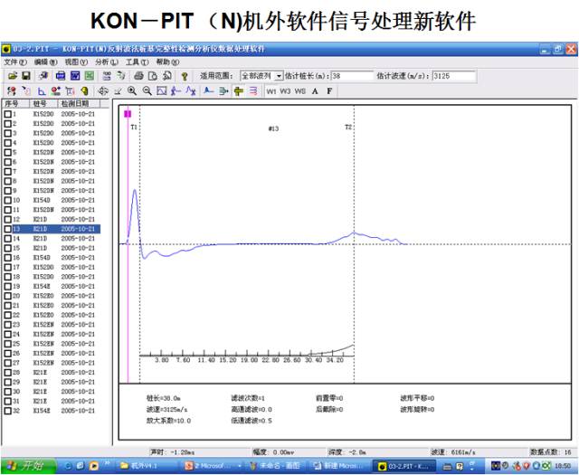Click the Windows 开始 Start button
This screenshot has width=579, height=475.
pyautogui.click(x=27, y=465)
